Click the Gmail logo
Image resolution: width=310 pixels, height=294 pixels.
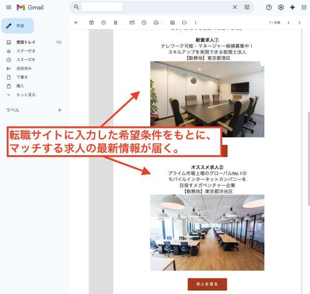[30, 8]
